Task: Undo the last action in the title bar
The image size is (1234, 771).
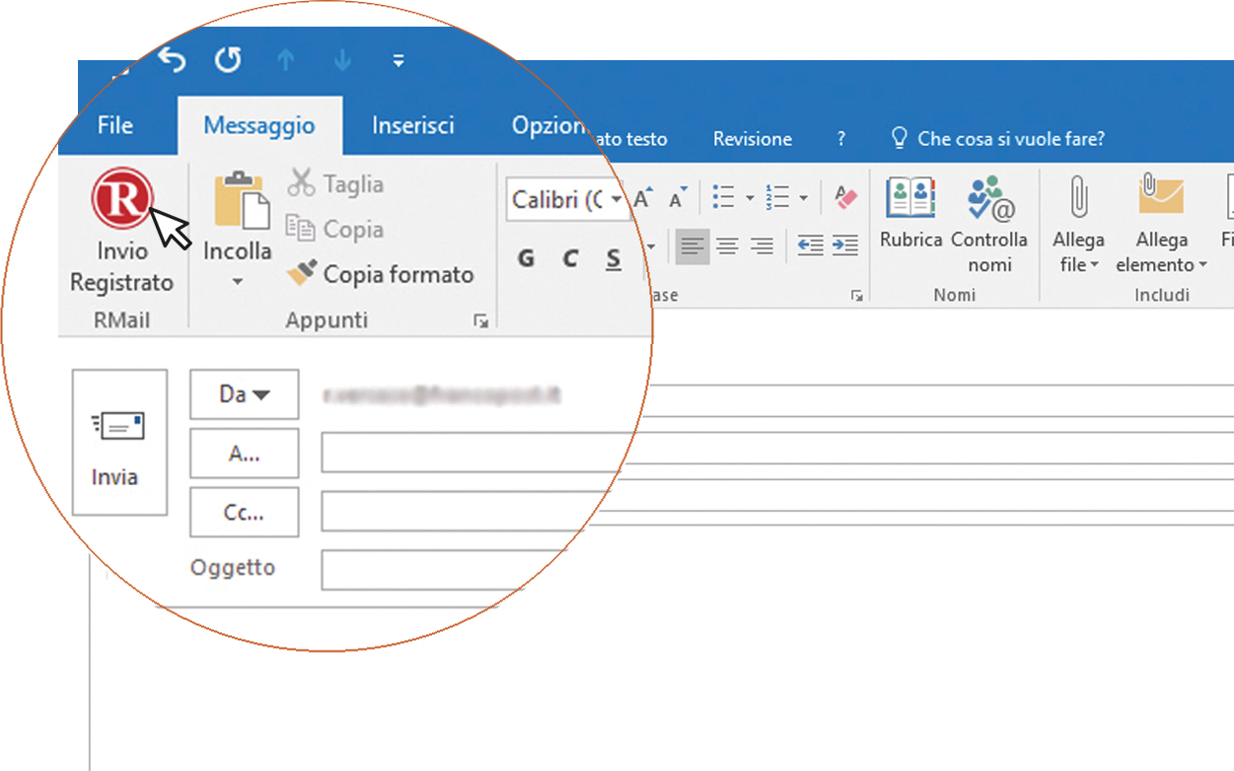Action: [172, 60]
